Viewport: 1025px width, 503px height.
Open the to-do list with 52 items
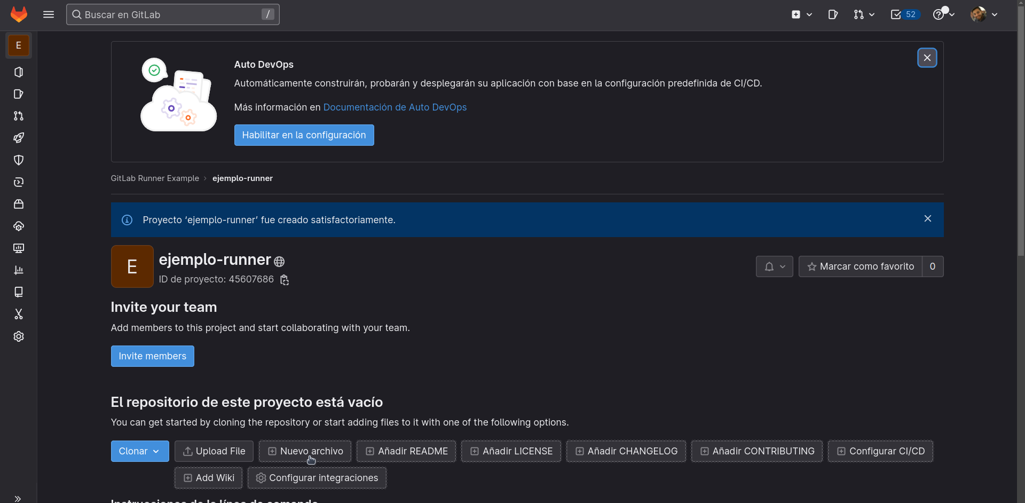click(x=905, y=14)
